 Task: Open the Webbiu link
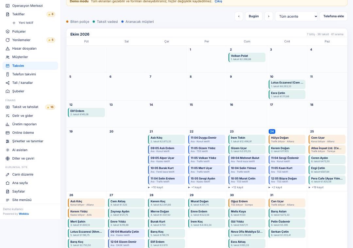pyautogui.click(x=24, y=214)
